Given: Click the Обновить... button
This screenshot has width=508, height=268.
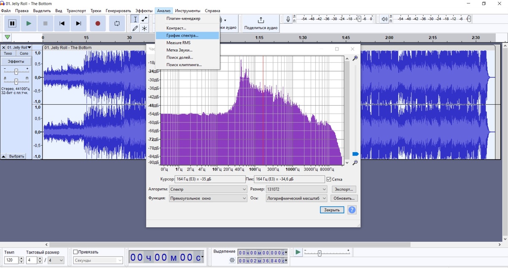Looking at the screenshot, I should coord(344,198).
